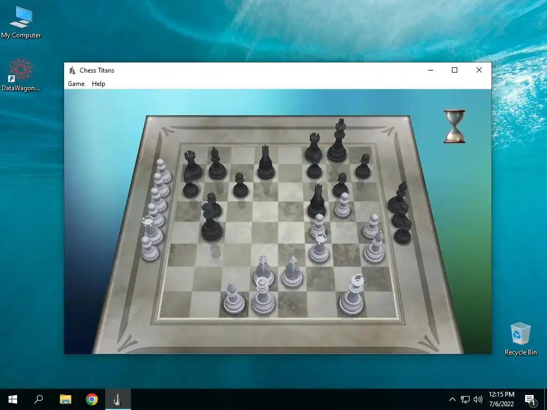The height and width of the screenshot is (410, 547).
Task: Select the white king on g1
Action: 353,295
